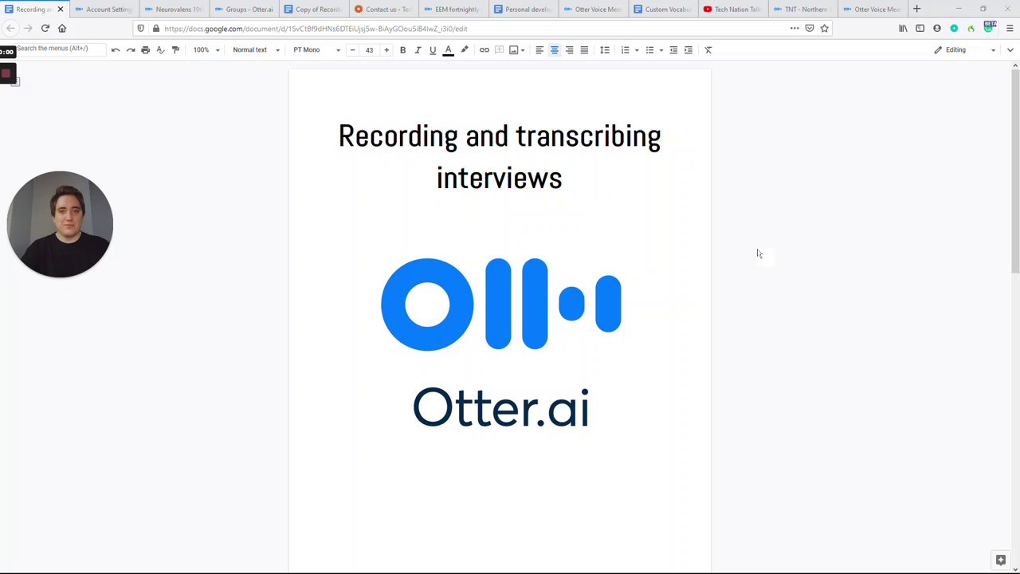Toggle italic formatting
The image size is (1020, 574).
point(418,49)
